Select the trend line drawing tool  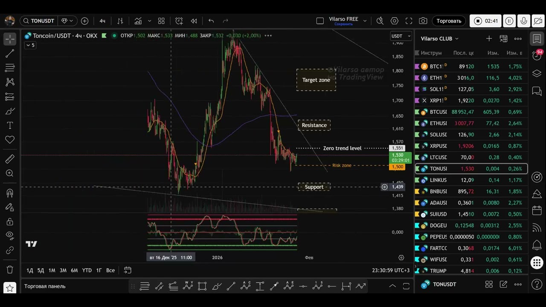tap(10, 53)
